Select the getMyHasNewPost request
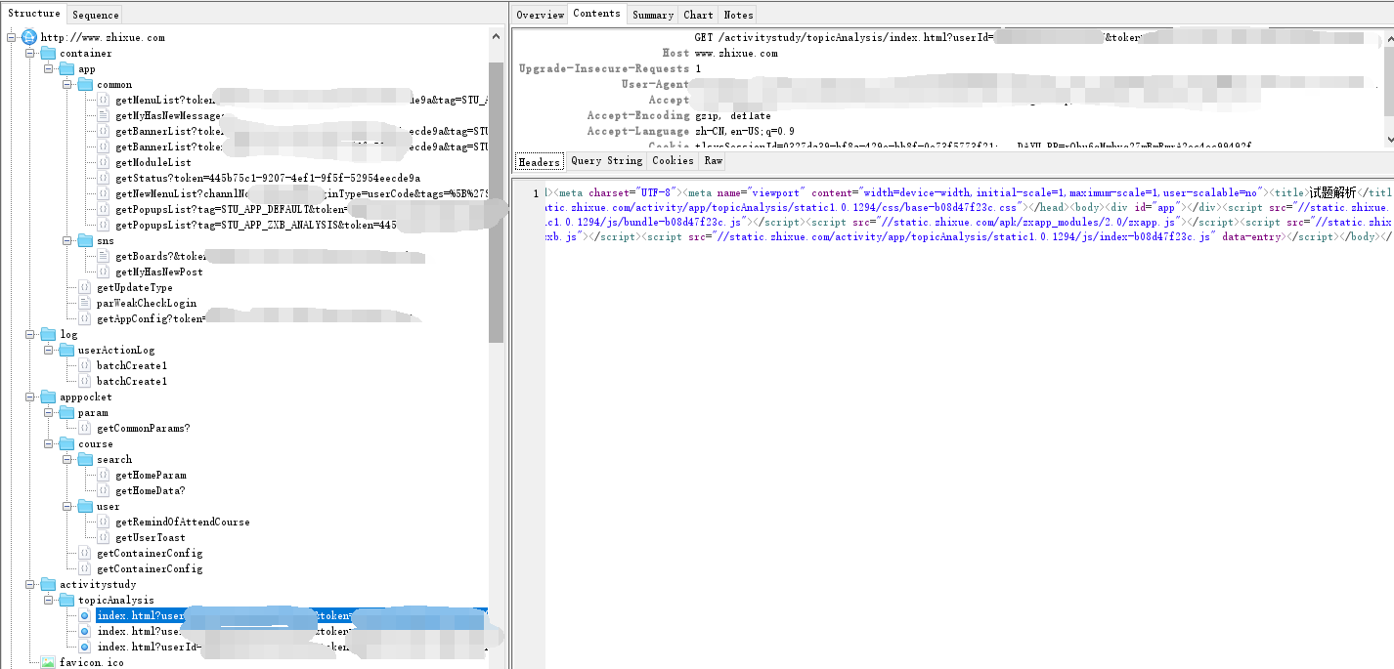The width and height of the screenshot is (1394, 669). click(158, 272)
